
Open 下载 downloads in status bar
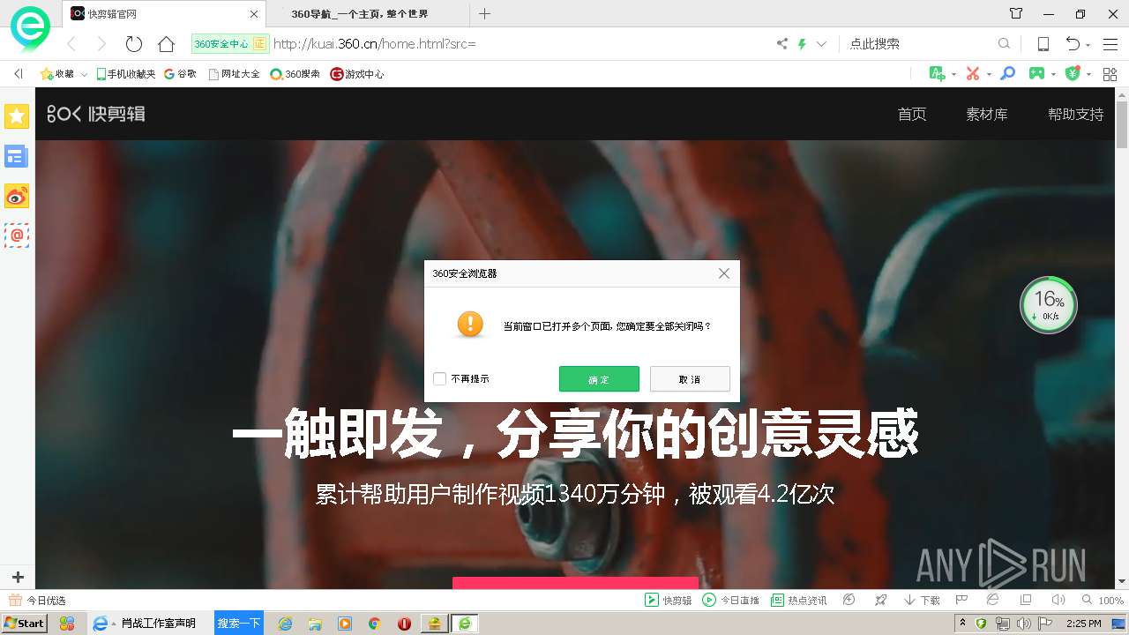coord(922,601)
